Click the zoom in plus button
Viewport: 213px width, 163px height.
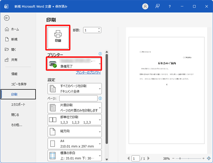click(x=203, y=158)
